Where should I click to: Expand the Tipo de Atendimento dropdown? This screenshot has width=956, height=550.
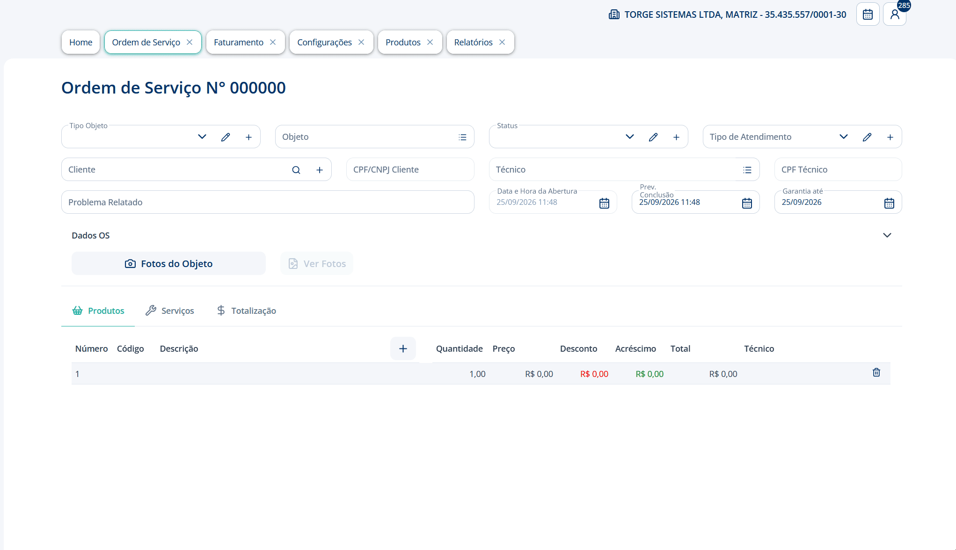coord(844,137)
